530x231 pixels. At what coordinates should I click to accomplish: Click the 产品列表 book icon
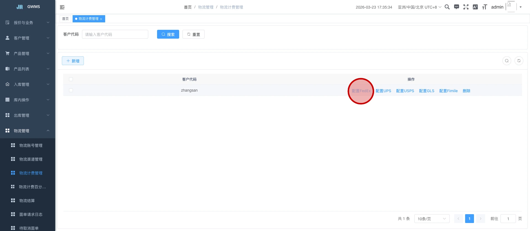tap(7, 69)
